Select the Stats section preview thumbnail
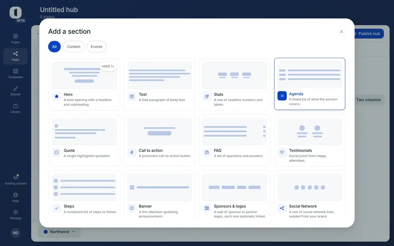The image size is (394, 246). 234,75
